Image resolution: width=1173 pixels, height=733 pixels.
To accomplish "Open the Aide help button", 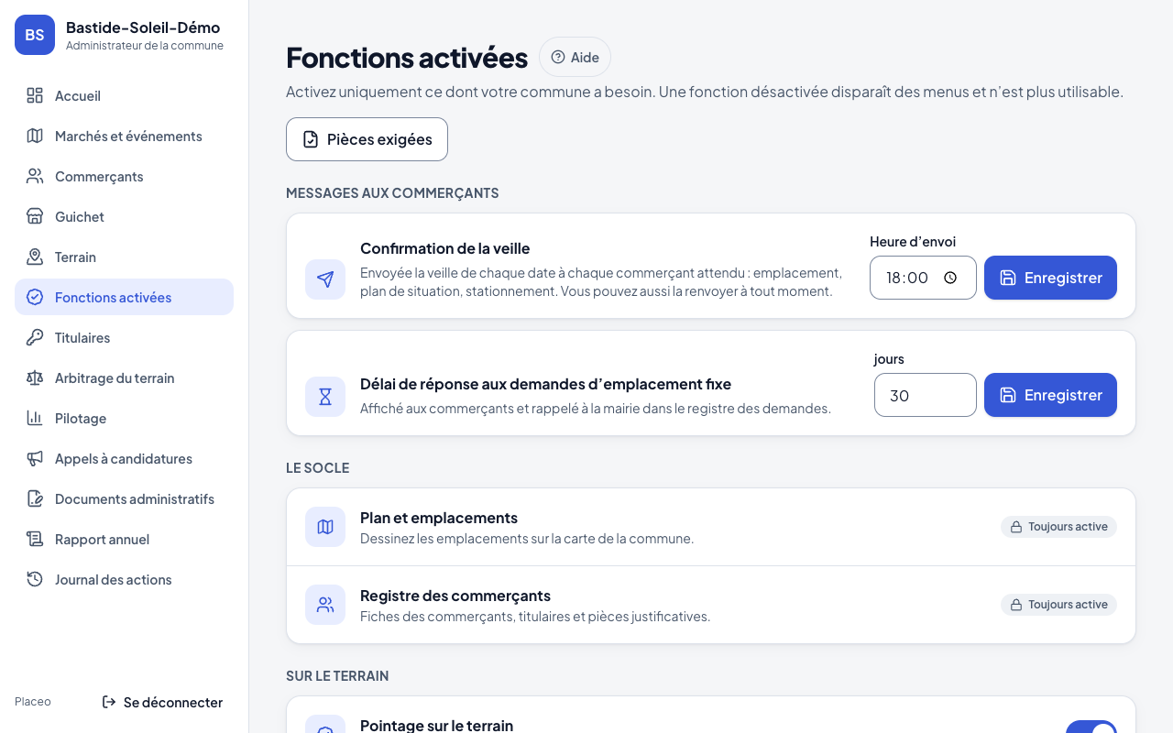I will pyautogui.click(x=575, y=57).
